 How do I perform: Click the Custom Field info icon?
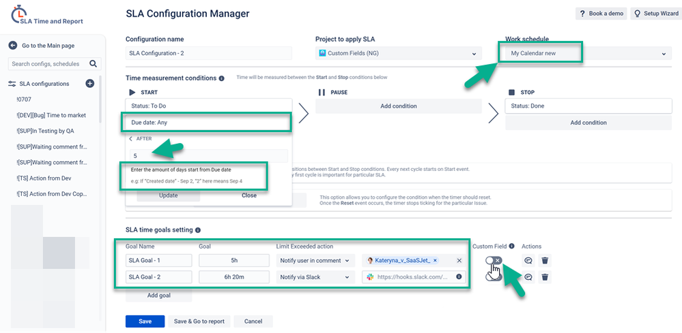click(511, 246)
